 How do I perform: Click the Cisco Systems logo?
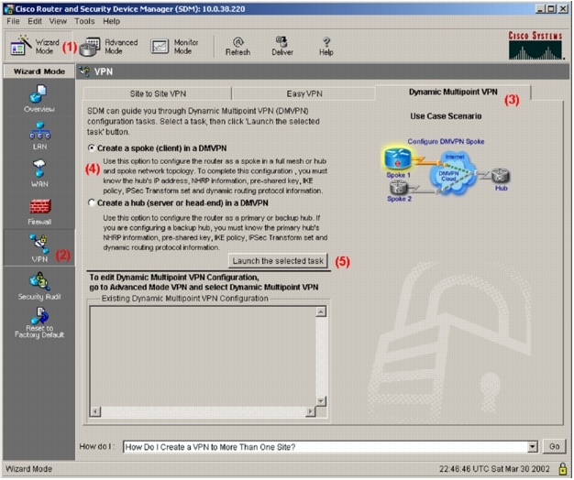click(535, 45)
